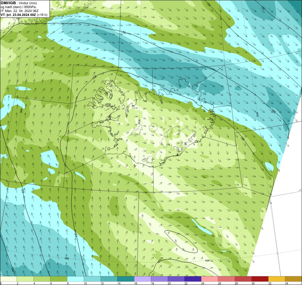
Task: Click the '152' contour label
Action: 263,8
